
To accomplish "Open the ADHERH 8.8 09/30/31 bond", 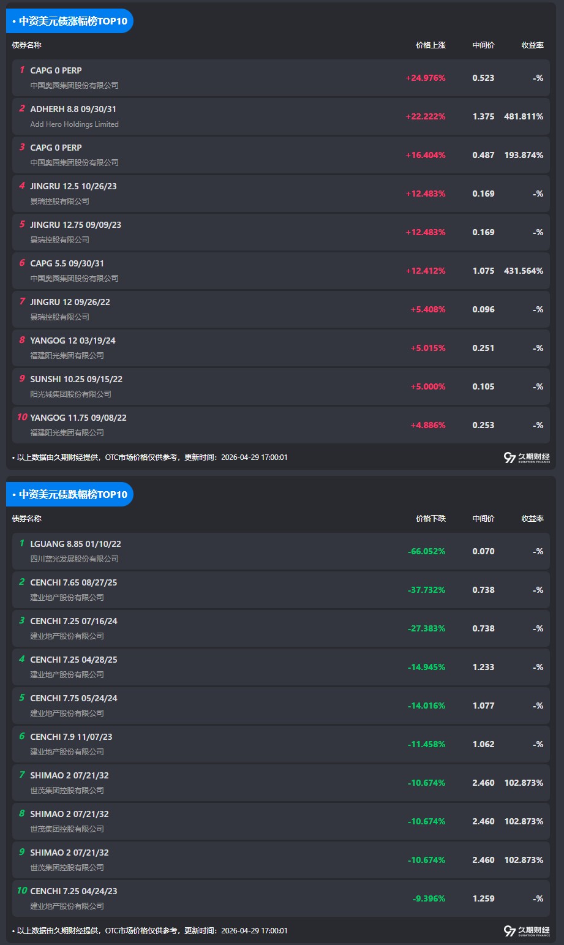I will click(x=73, y=110).
